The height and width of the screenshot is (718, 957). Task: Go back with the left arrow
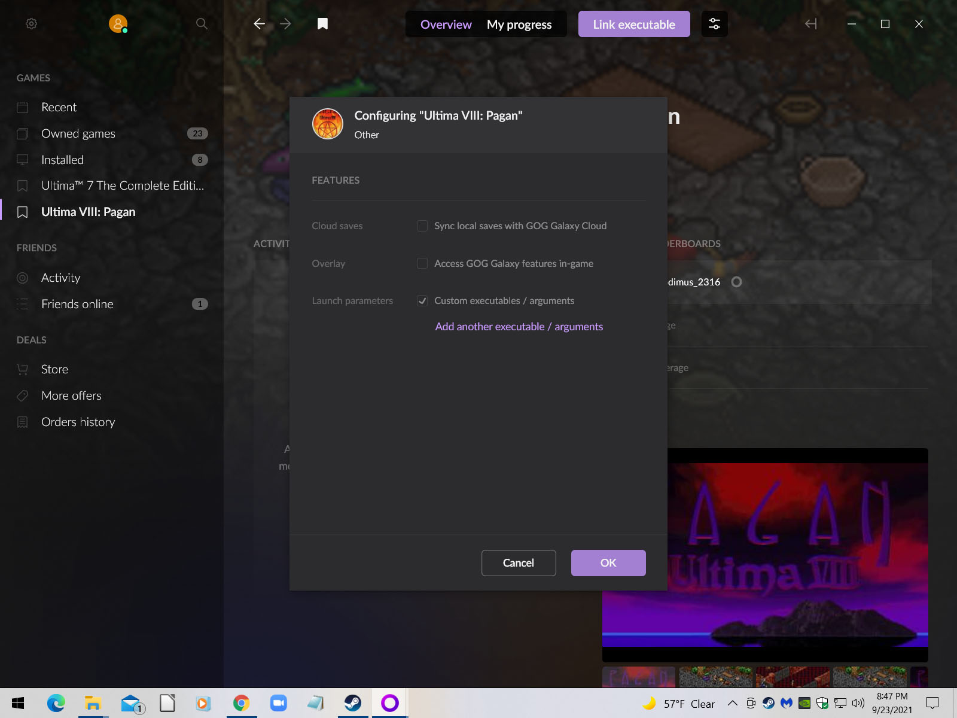click(x=259, y=24)
